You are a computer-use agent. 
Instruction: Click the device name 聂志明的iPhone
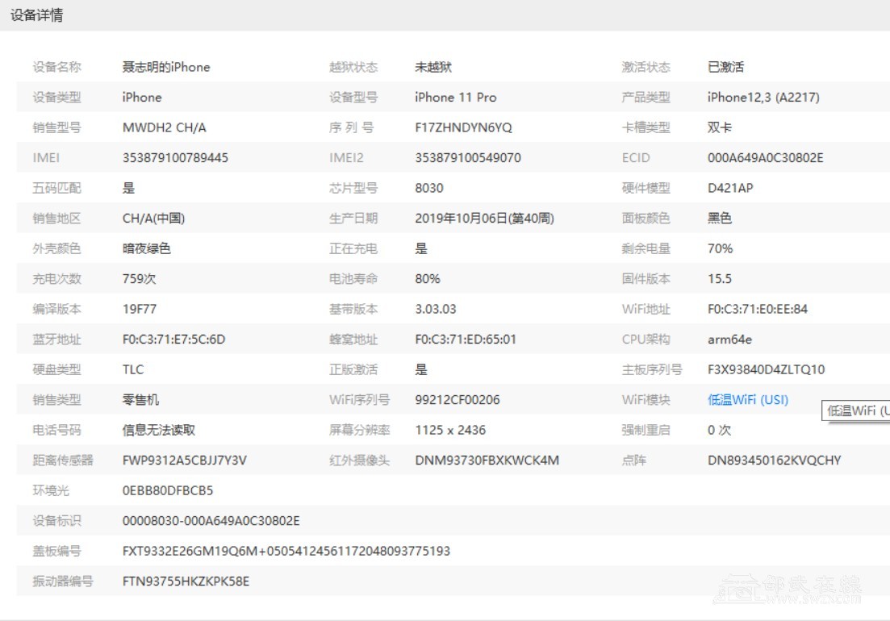coord(165,67)
